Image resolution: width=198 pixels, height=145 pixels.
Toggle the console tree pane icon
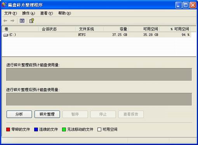coord(22,21)
